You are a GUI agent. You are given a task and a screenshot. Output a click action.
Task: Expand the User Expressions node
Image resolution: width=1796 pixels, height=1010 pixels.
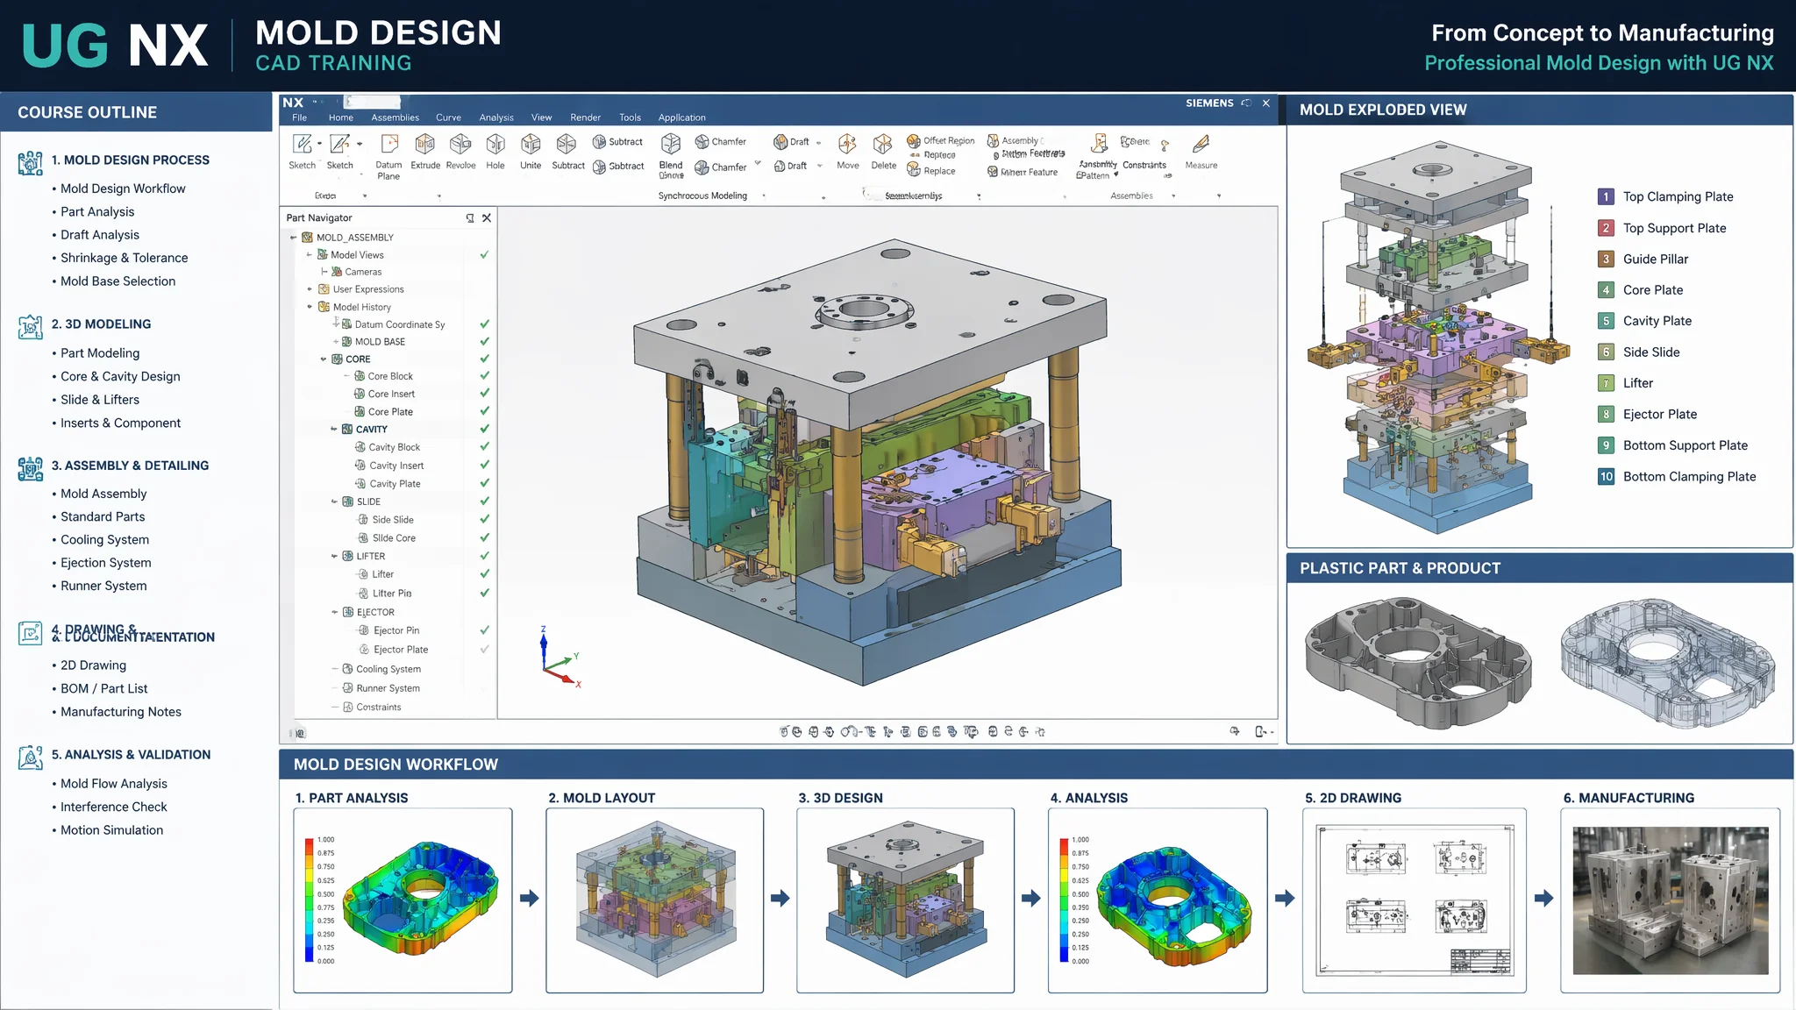point(310,289)
